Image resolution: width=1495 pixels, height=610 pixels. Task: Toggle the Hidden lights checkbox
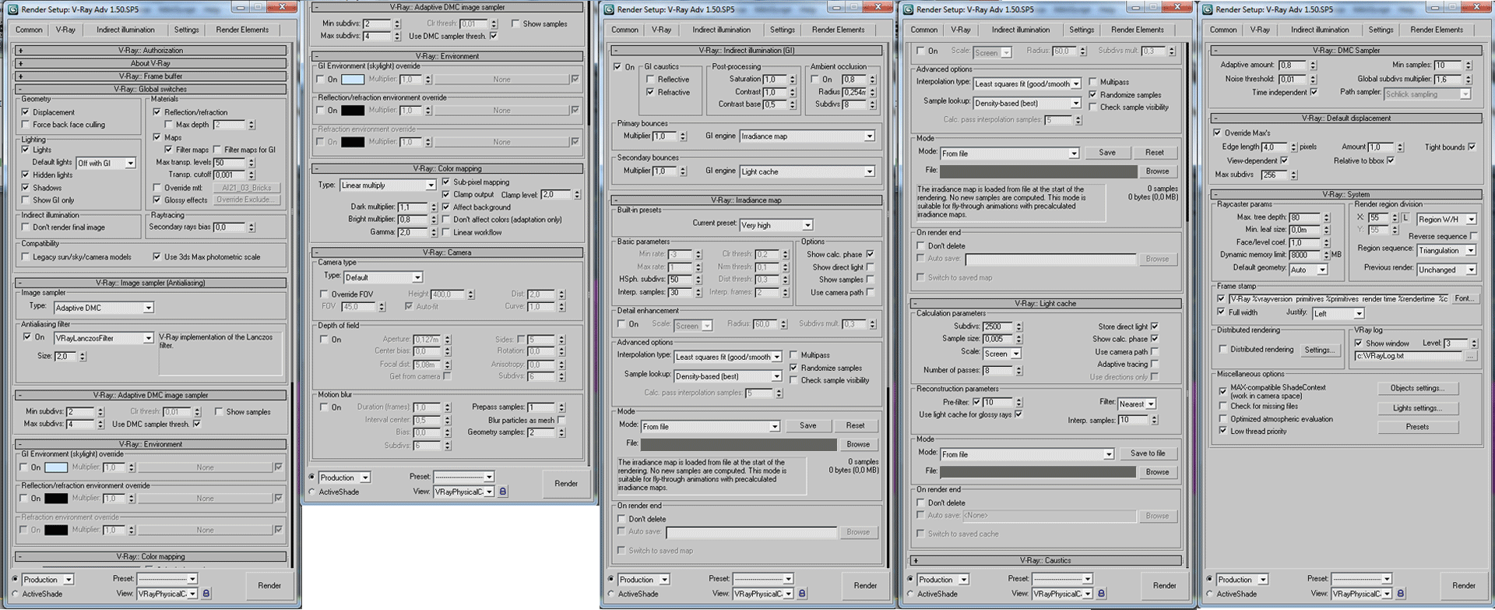tap(26, 175)
